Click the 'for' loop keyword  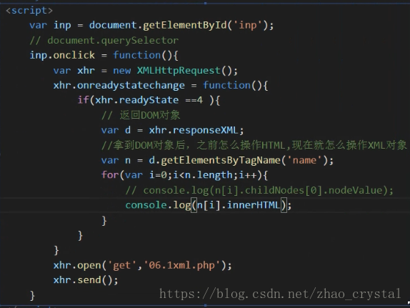click(110, 175)
